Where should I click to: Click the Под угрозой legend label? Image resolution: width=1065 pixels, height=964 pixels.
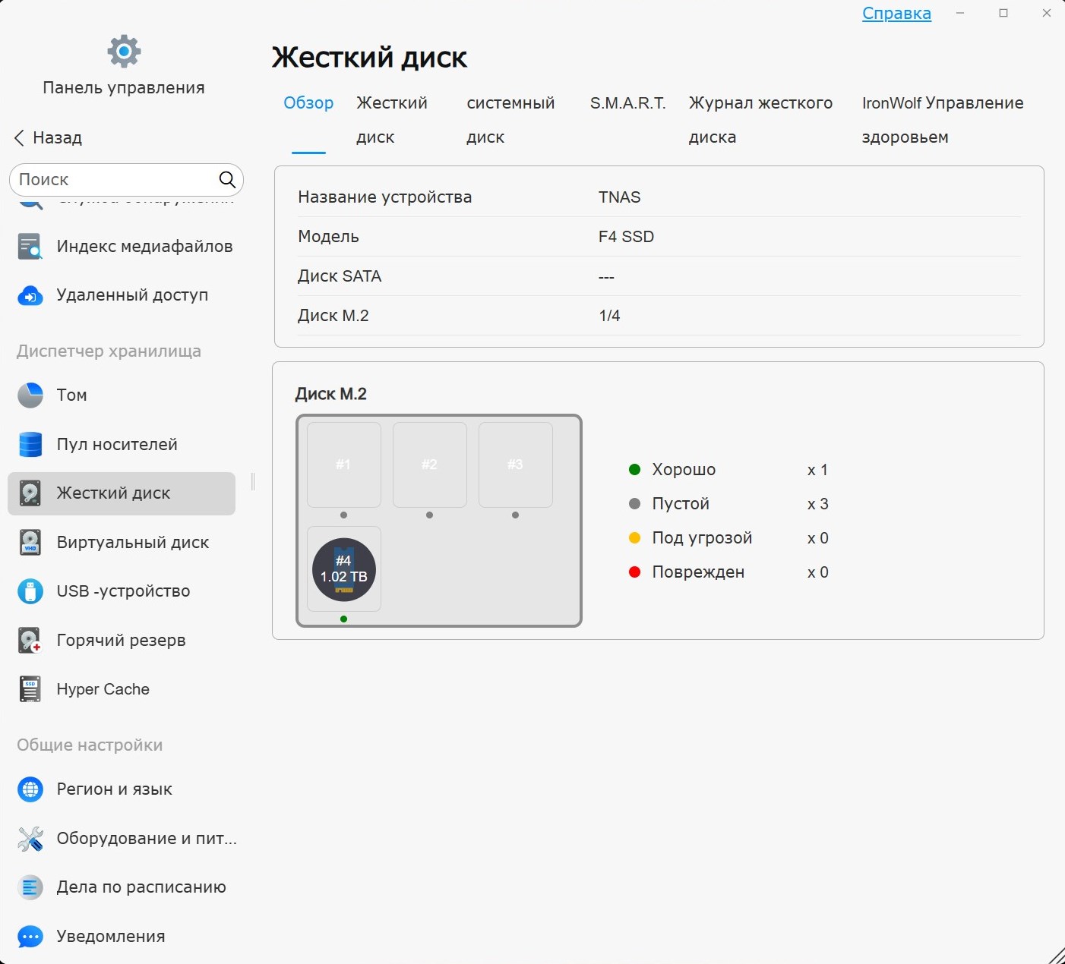point(702,538)
